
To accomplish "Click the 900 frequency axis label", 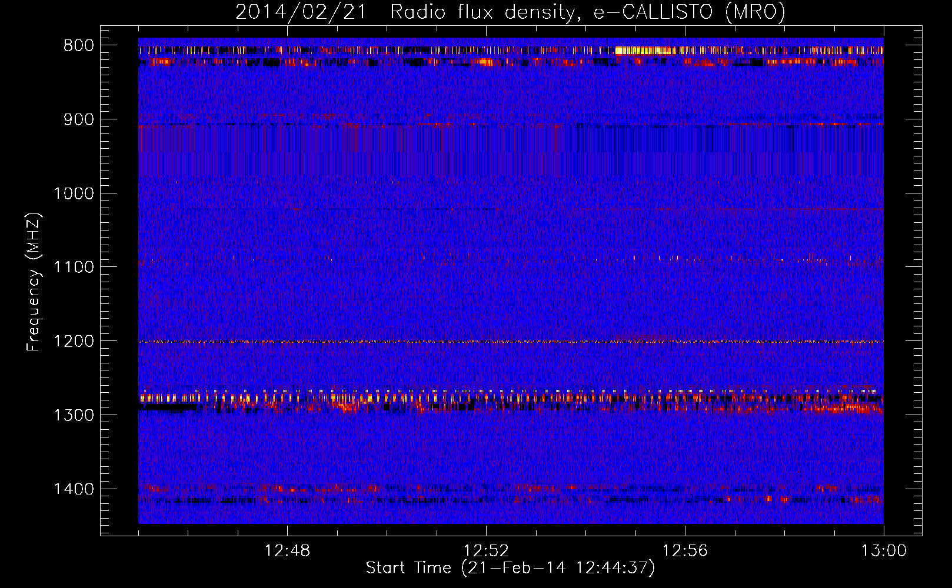I will tap(79, 119).
